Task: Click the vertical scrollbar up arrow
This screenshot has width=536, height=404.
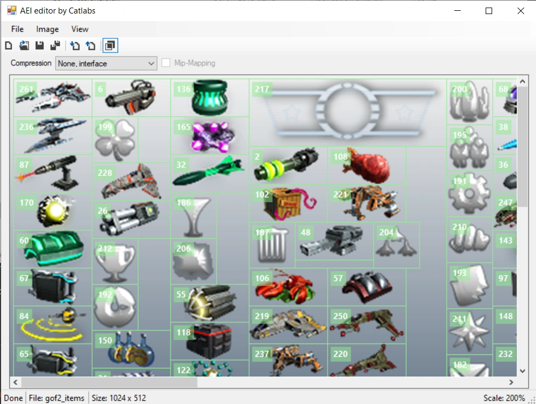Action: (522, 81)
